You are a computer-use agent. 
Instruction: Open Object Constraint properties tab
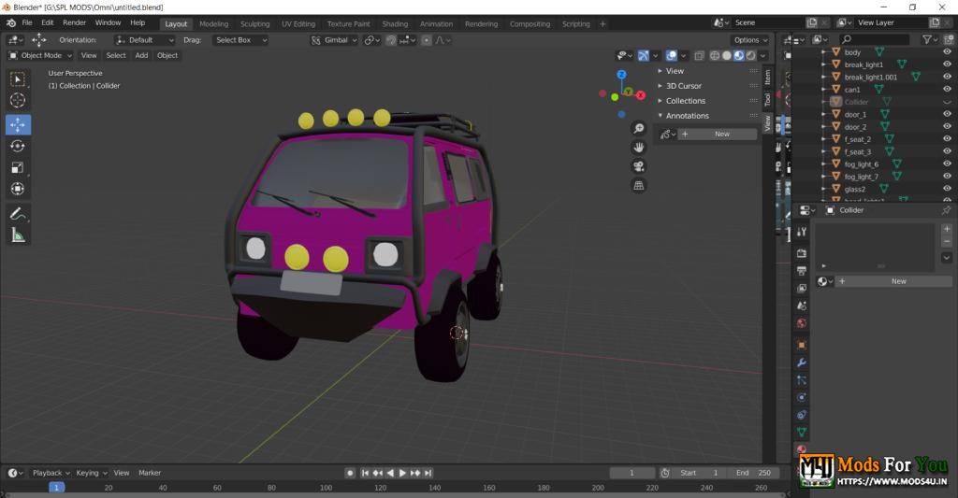pyautogui.click(x=802, y=415)
